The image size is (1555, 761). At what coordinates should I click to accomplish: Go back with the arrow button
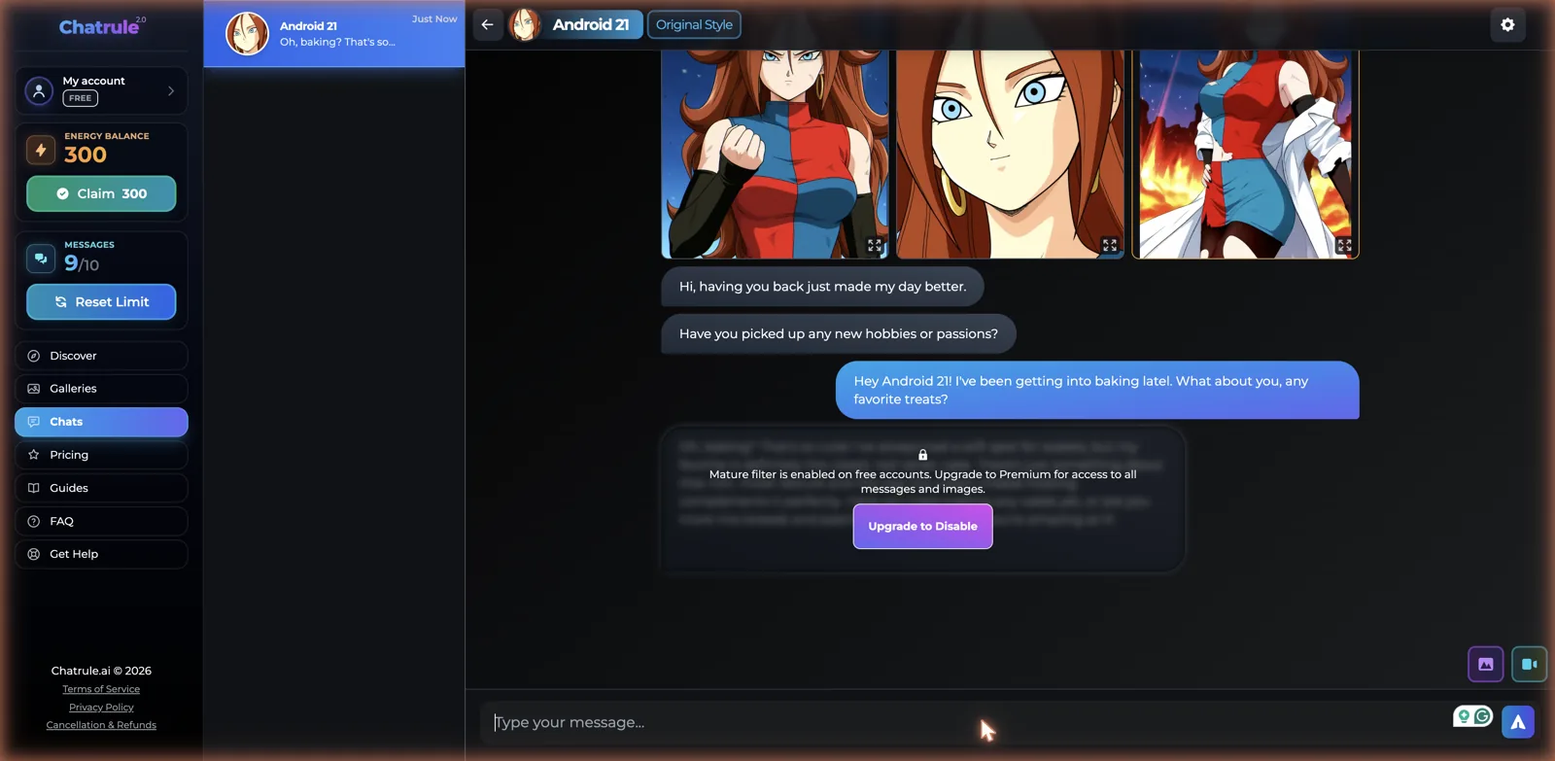coord(488,24)
